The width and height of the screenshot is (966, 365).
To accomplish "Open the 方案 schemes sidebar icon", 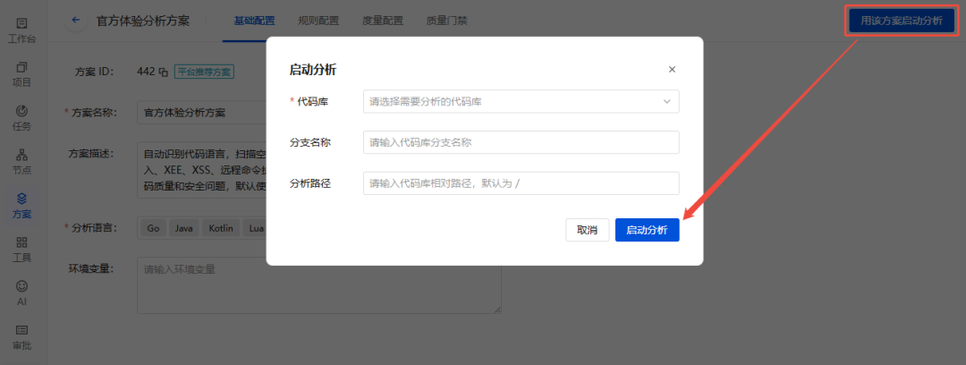I will pos(21,206).
